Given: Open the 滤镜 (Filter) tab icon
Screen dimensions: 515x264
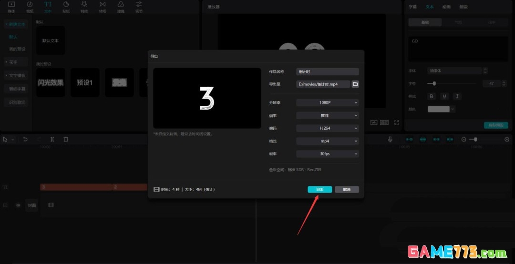Looking at the screenshot, I should pyautogui.click(x=121, y=7).
